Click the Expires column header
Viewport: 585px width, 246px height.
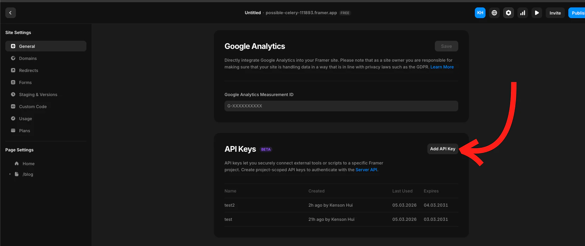pyautogui.click(x=431, y=191)
